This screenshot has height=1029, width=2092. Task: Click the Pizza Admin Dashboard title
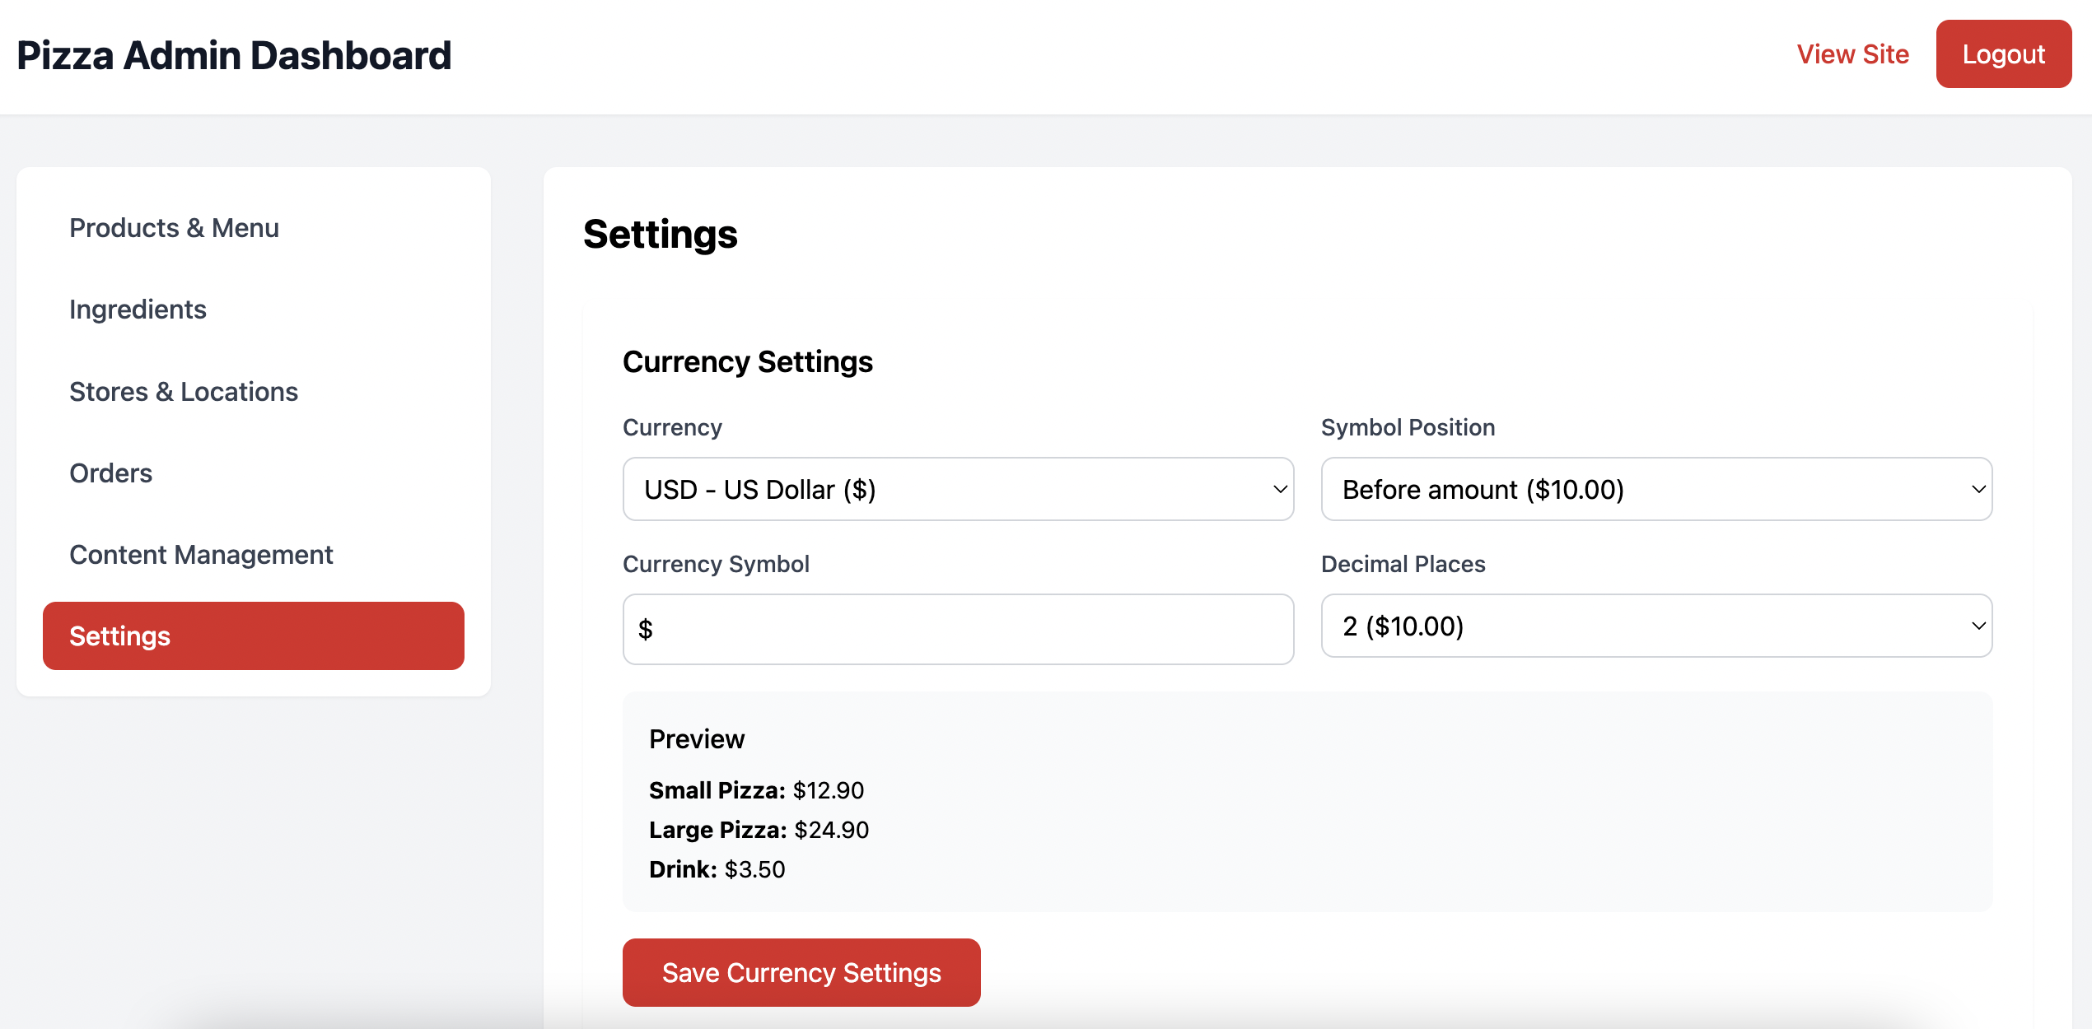tap(234, 56)
